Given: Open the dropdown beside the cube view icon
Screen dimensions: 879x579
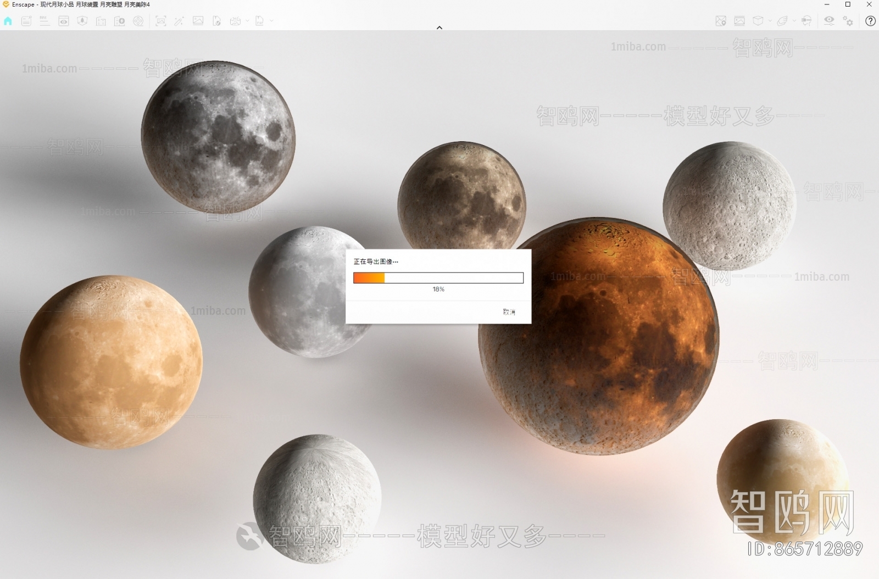Looking at the screenshot, I should [770, 21].
